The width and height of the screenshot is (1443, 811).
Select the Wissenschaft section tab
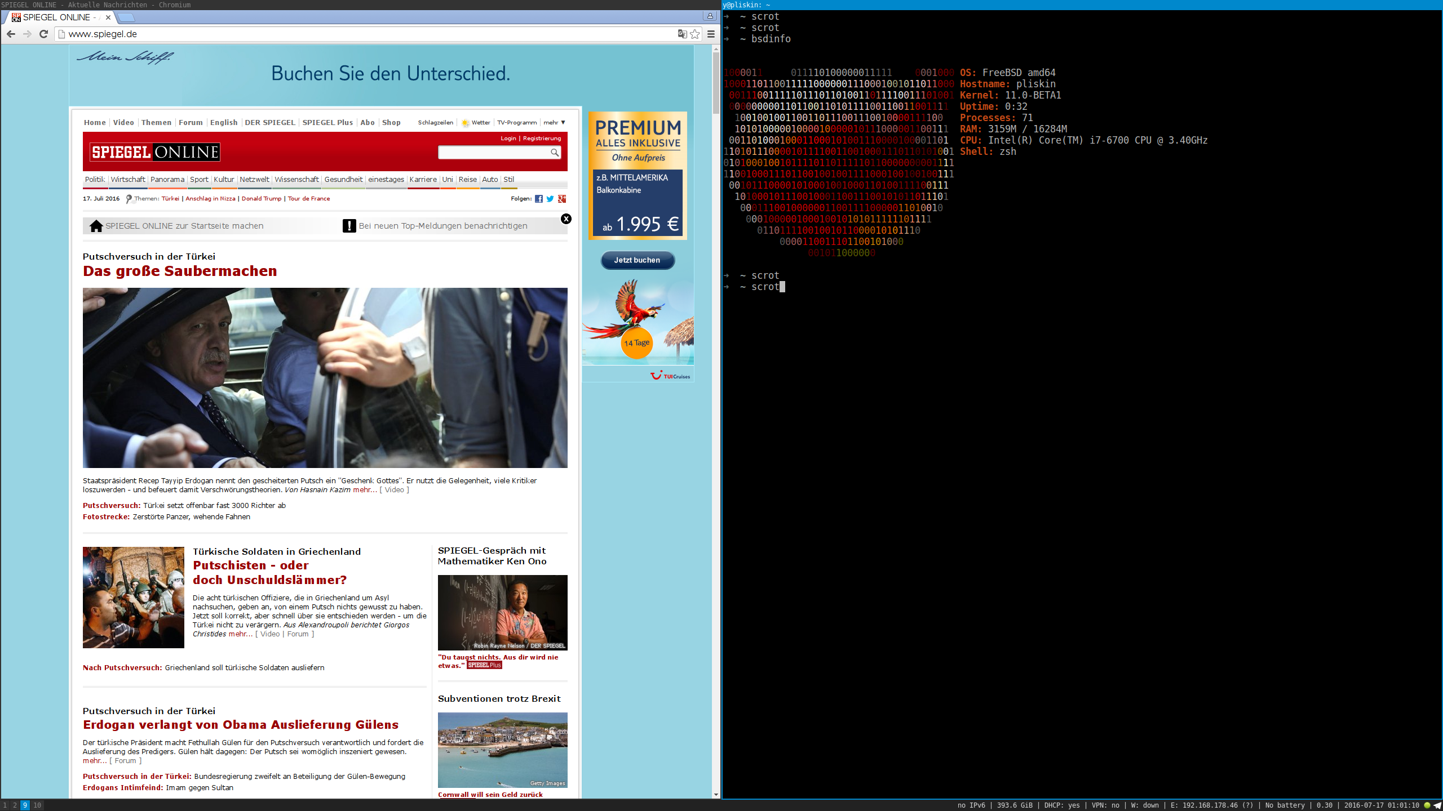[296, 180]
